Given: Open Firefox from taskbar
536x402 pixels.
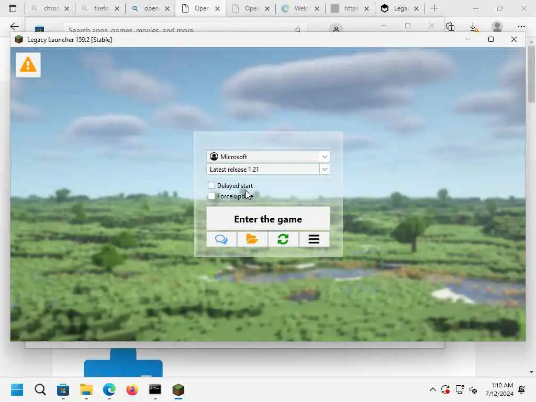Looking at the screenshot, I should tap(132, 389).
